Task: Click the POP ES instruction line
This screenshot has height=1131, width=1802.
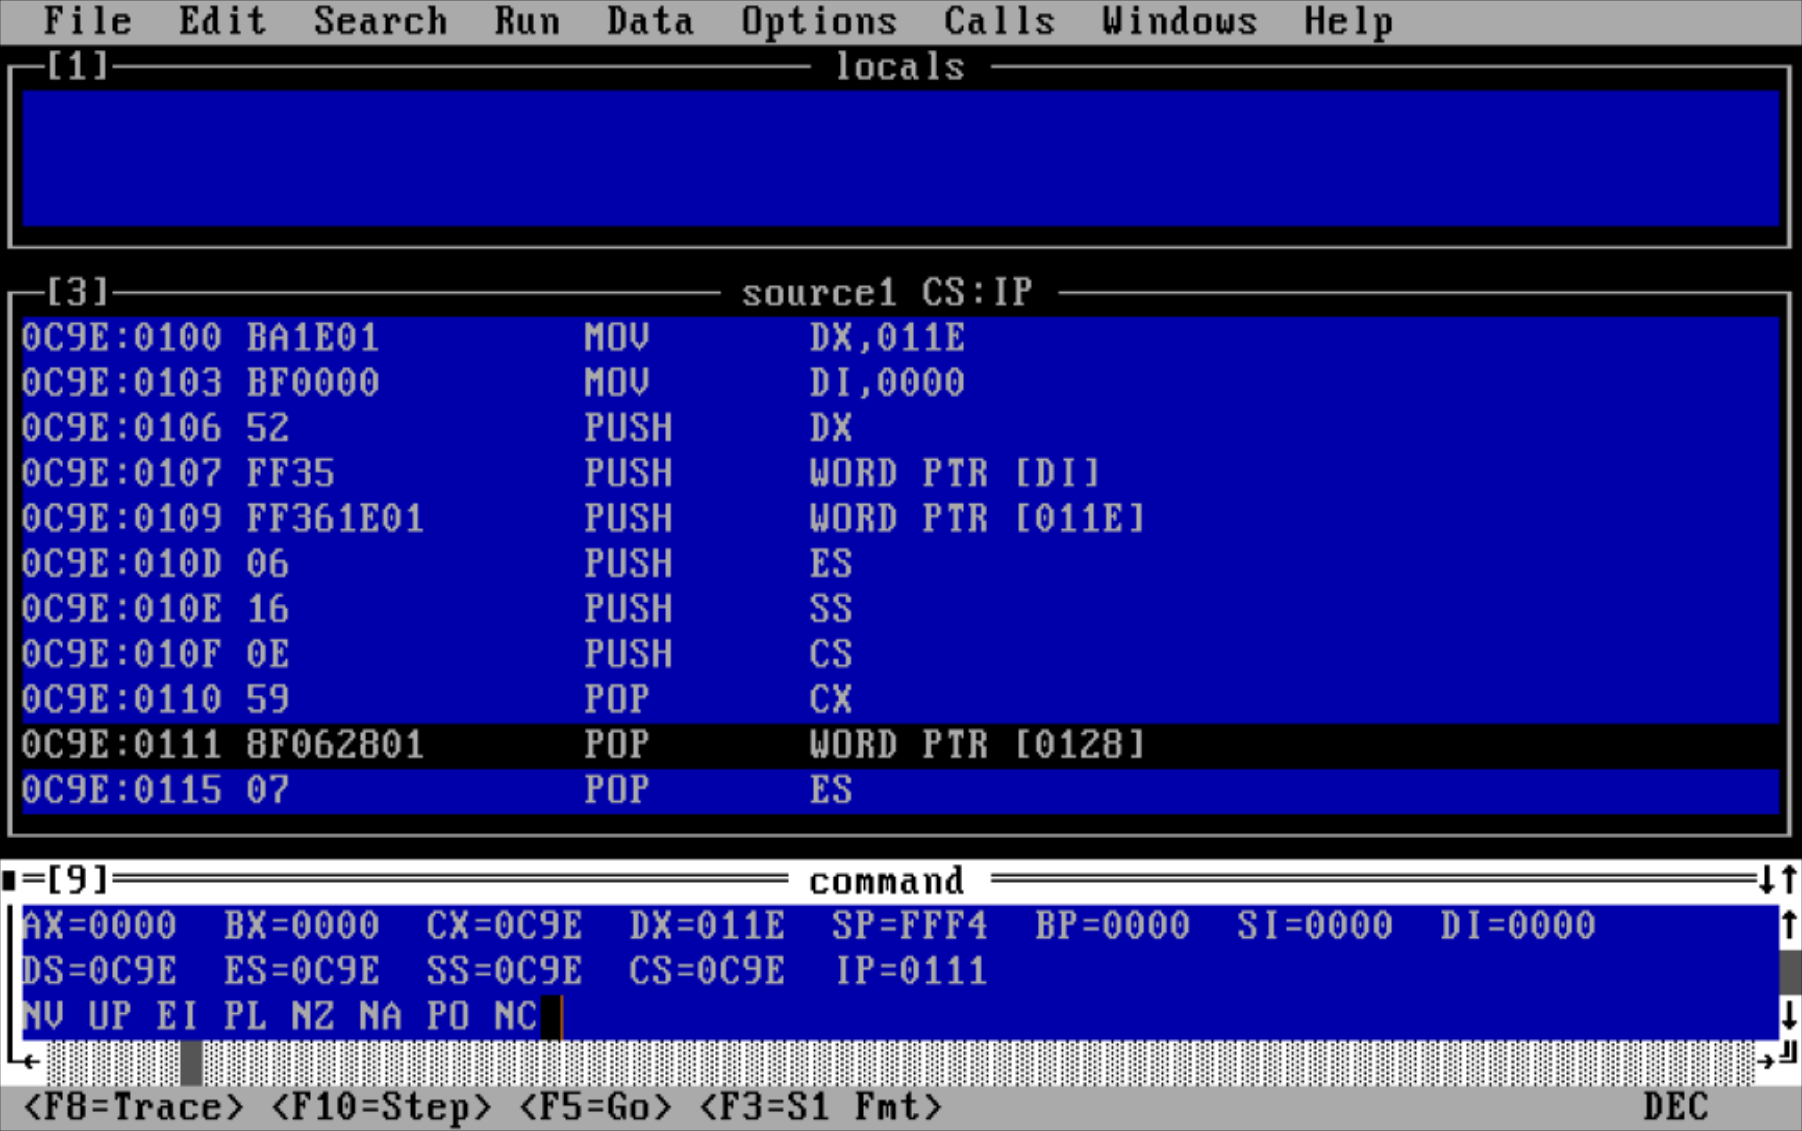Action: click(x=900, y=791)
